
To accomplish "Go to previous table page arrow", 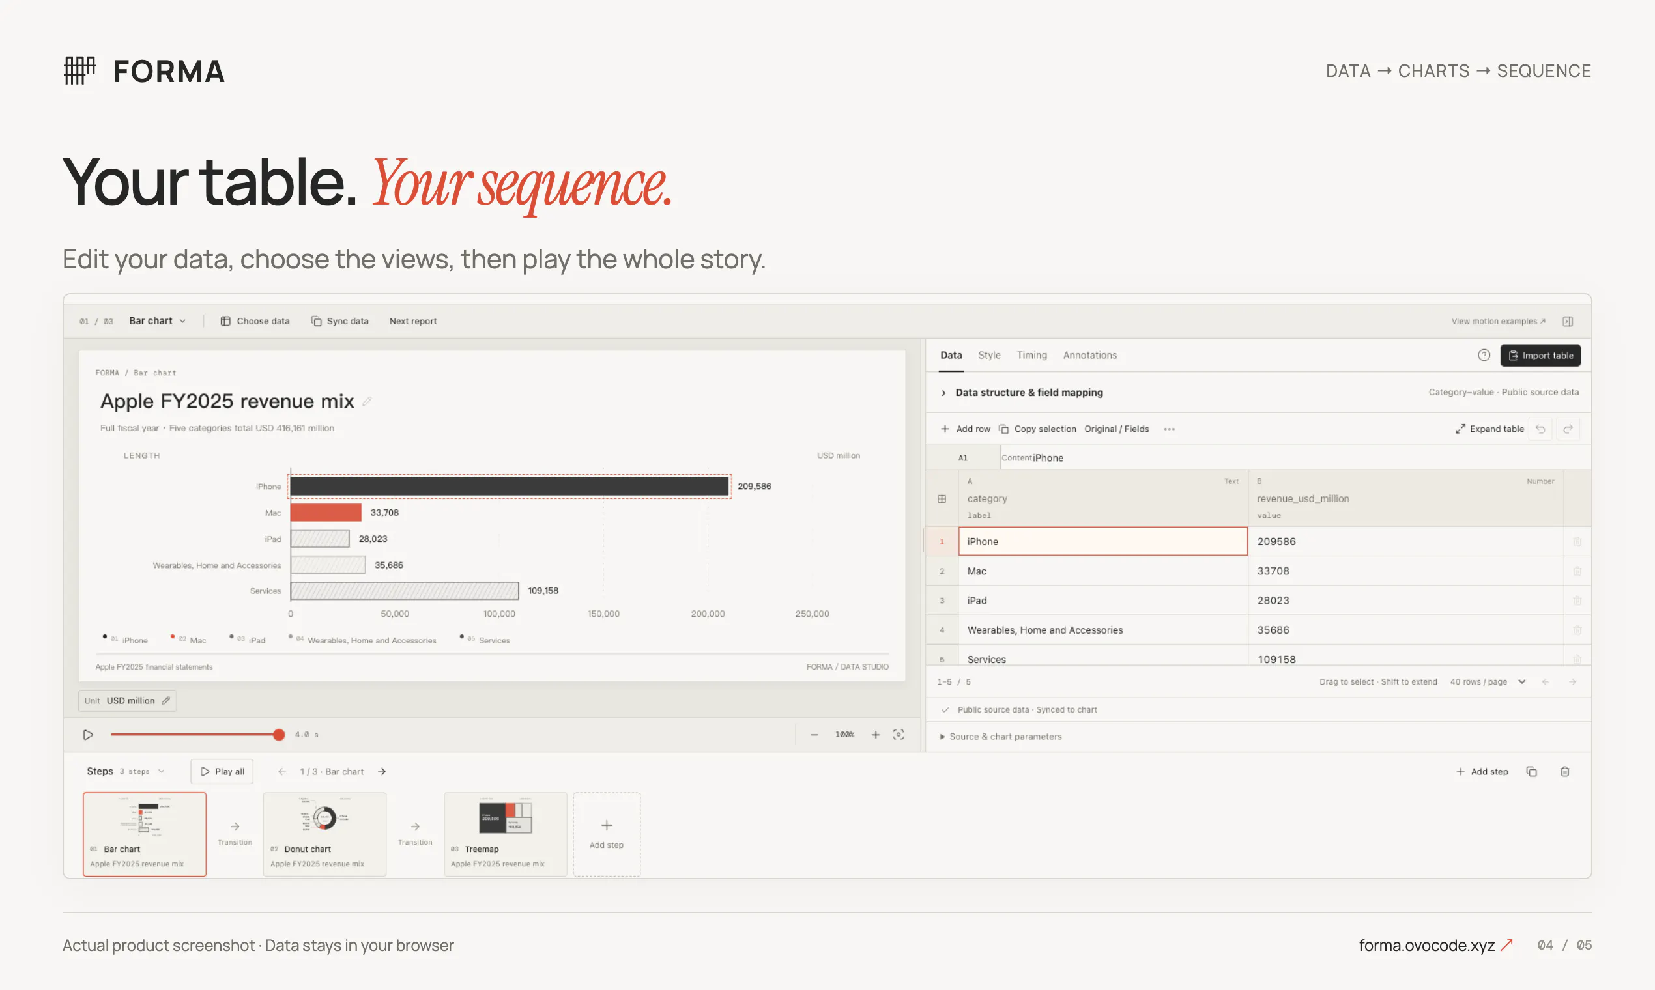I will [1545, 682].
